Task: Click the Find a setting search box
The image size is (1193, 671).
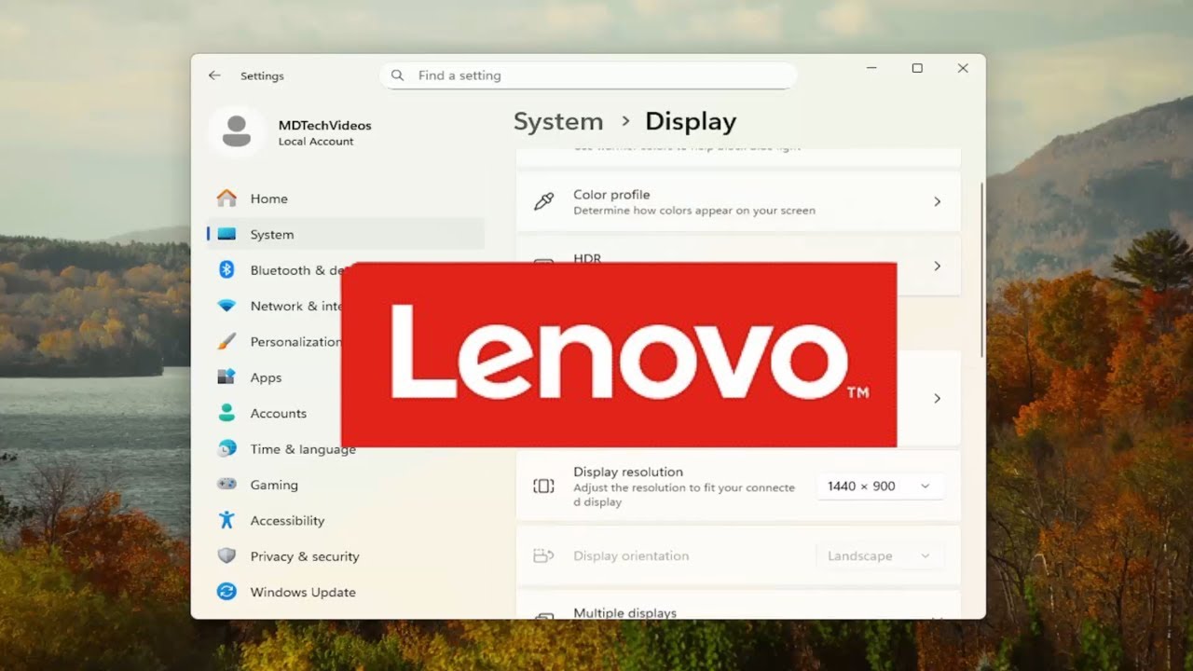Action: [588, 75]
